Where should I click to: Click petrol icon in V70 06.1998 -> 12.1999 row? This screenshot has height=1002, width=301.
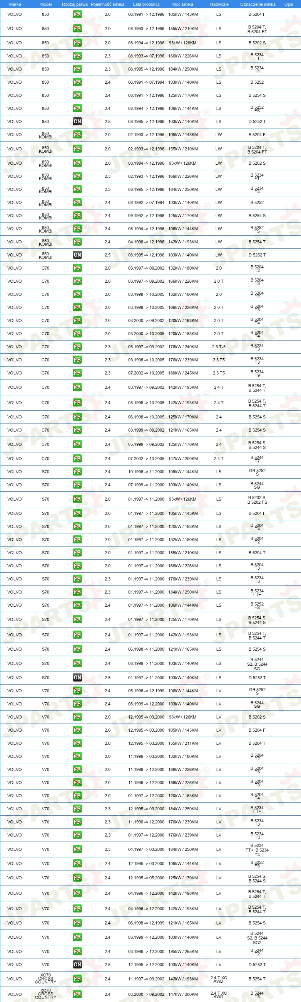[x=77, y=923]
